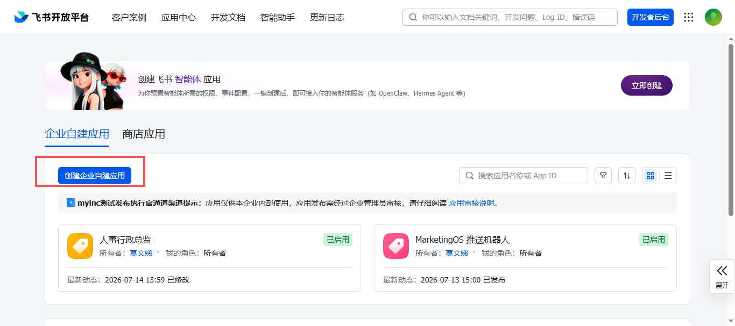Viewport: 735px width, 326px height.
Task: Click 已启用 status on MarketingOS card
Action: pyautogui.click(x=654, y=240)
